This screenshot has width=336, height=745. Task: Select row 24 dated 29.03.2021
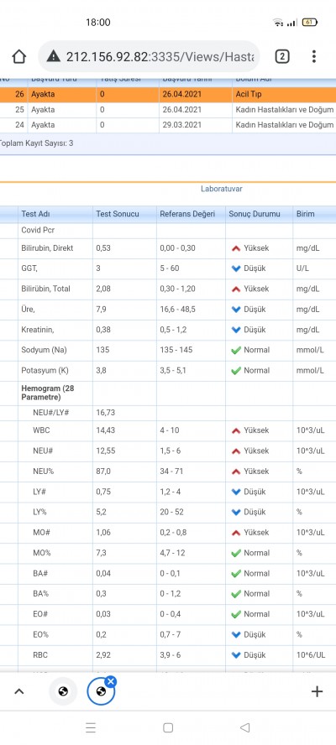(x=168, y=126)
